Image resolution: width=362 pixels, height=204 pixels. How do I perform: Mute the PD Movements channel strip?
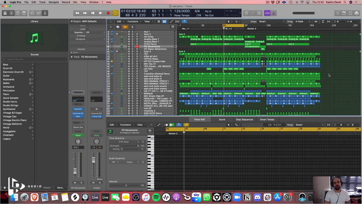point(75,183)
